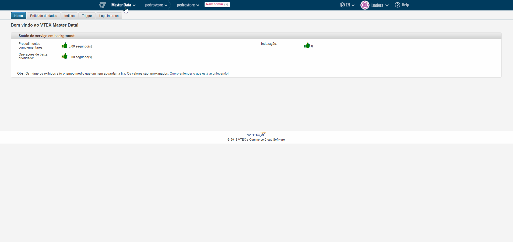The height and width of the screenshot is (242, 513).
Task: Click the thumbs-up icon next to Indexação
Action: tap(307, 45)
